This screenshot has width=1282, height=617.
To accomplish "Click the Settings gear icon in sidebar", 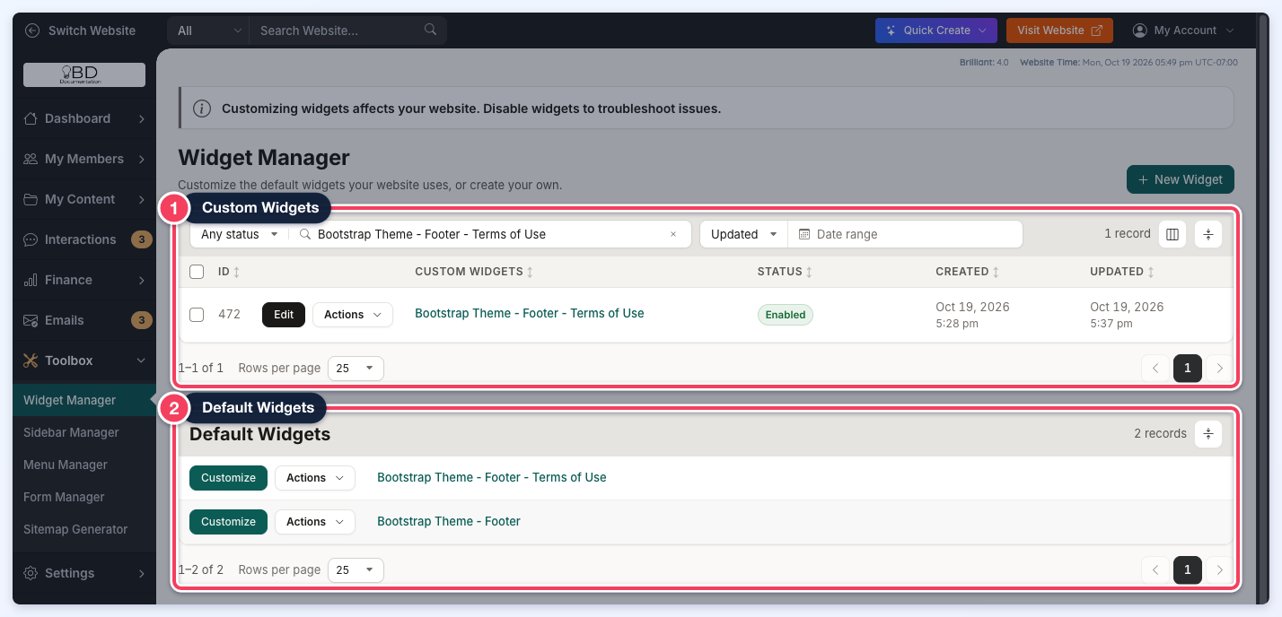I will coord(31,573).
